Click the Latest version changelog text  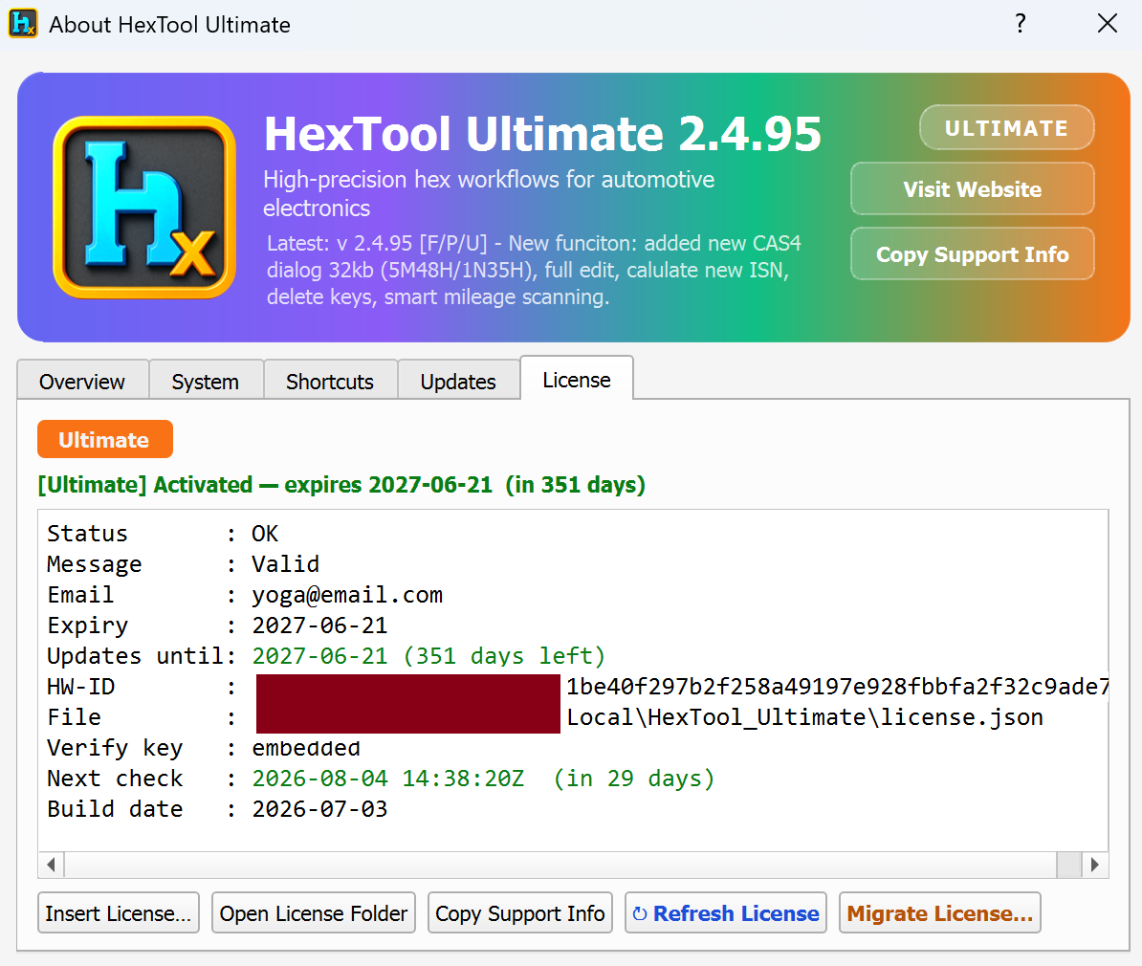(534, 271)
